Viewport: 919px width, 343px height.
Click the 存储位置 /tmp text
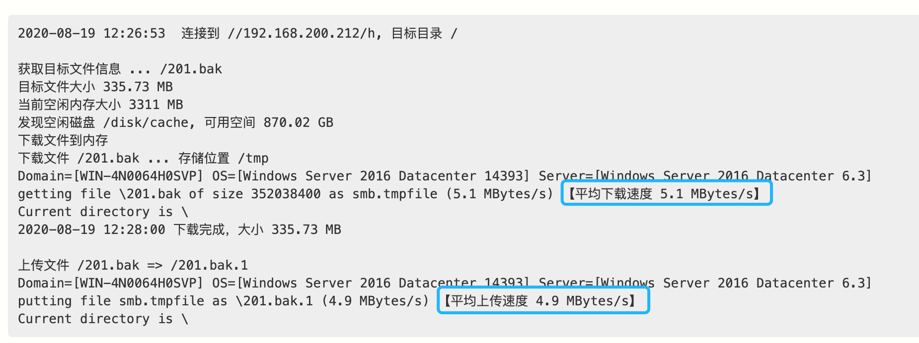tap(224, 158)
